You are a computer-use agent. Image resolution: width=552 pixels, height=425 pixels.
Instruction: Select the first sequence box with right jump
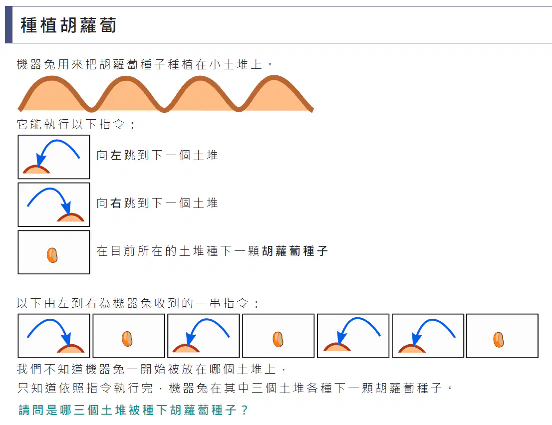[54, 336]
